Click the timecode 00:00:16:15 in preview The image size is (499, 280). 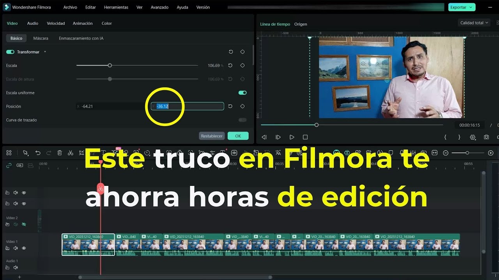click(x=469, y=125)
